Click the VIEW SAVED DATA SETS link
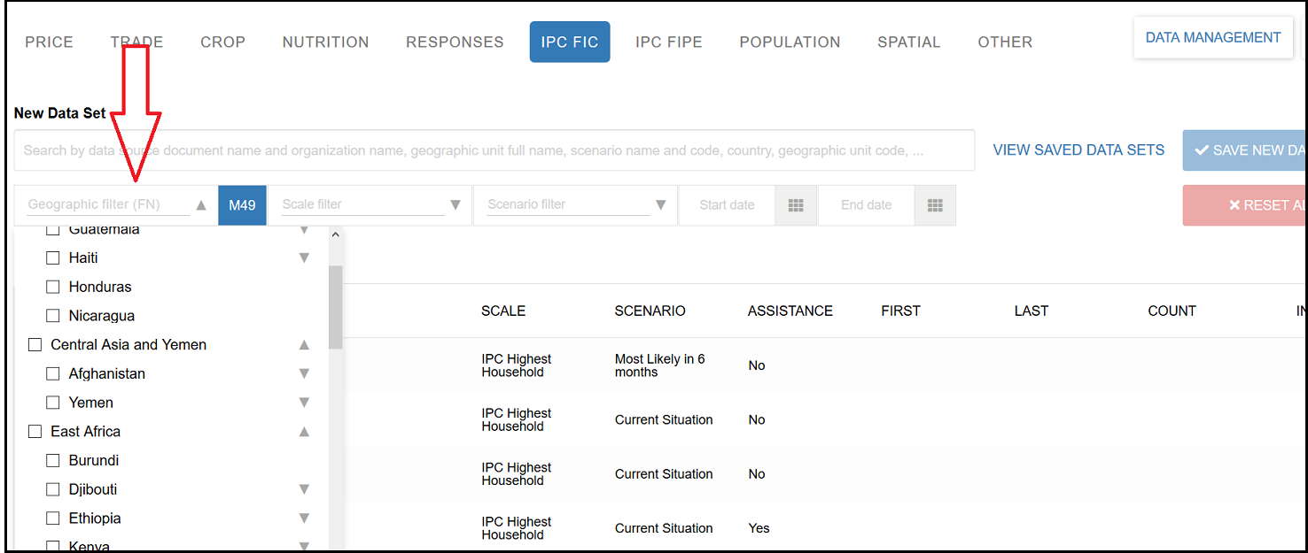Viewport: 1308px width, 553px height. click(x=1078, y=150)
